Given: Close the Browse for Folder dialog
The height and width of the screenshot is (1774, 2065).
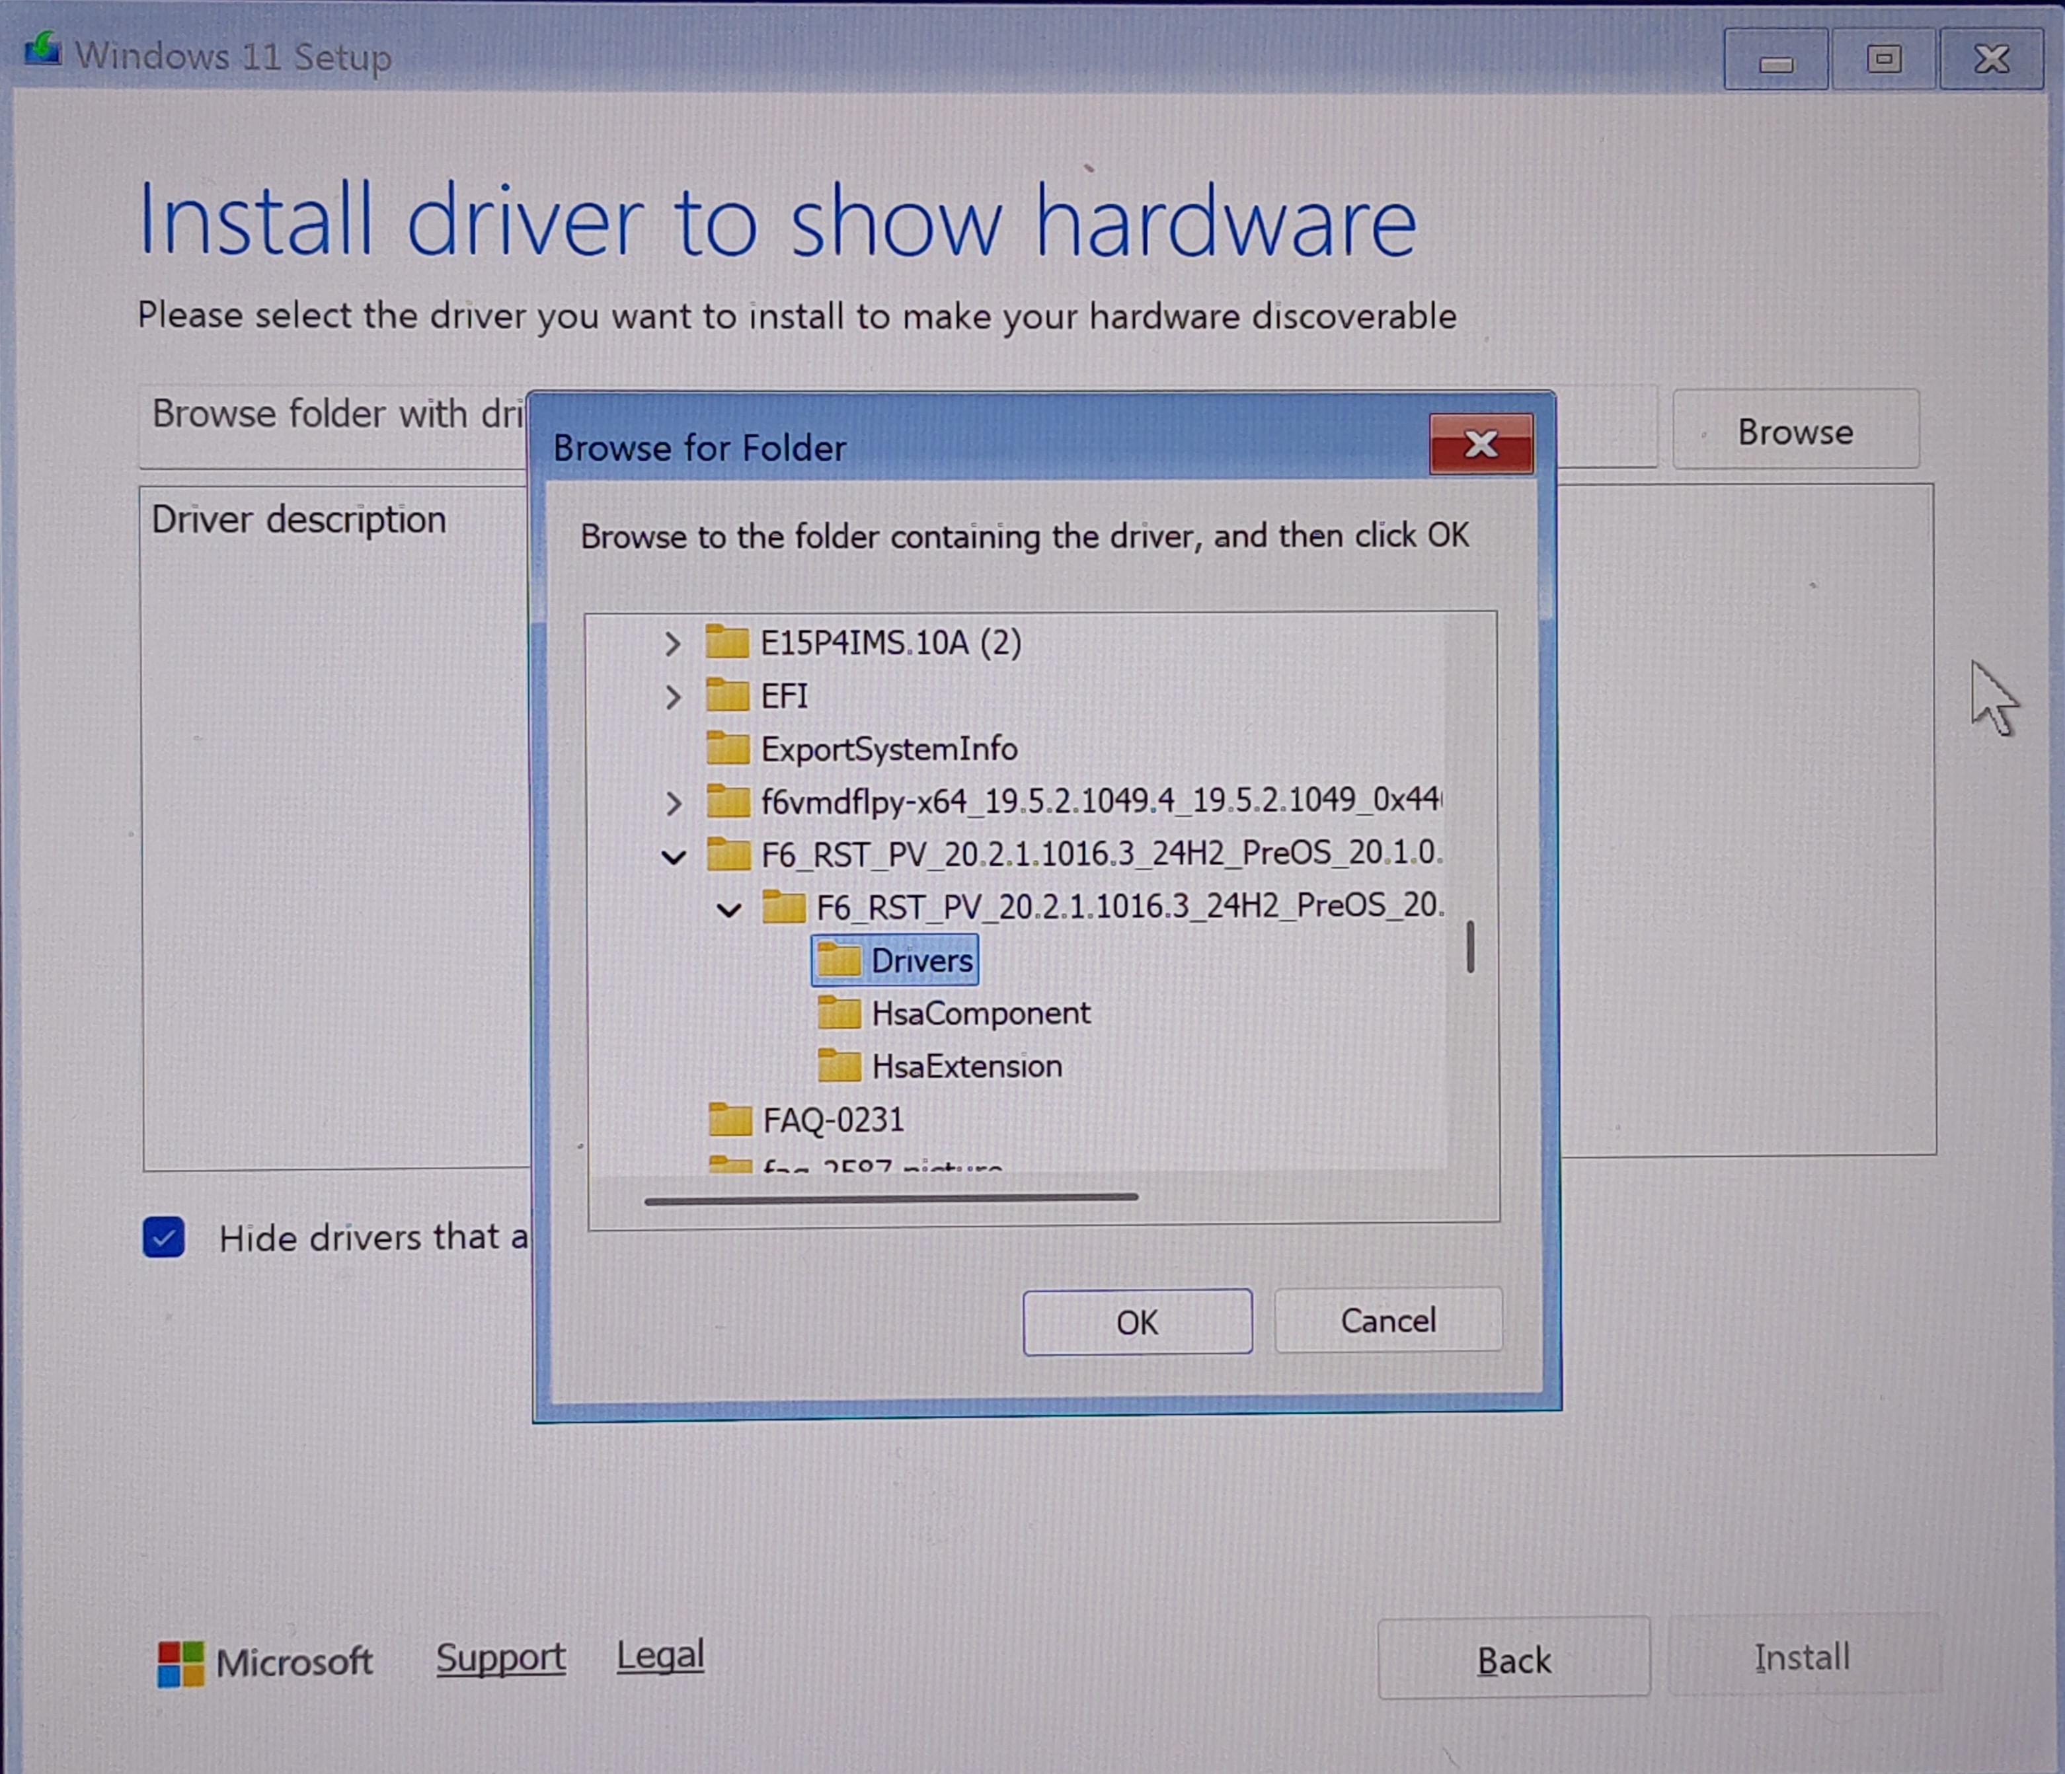Looking at the screenshot, I should click(1481, 443).
